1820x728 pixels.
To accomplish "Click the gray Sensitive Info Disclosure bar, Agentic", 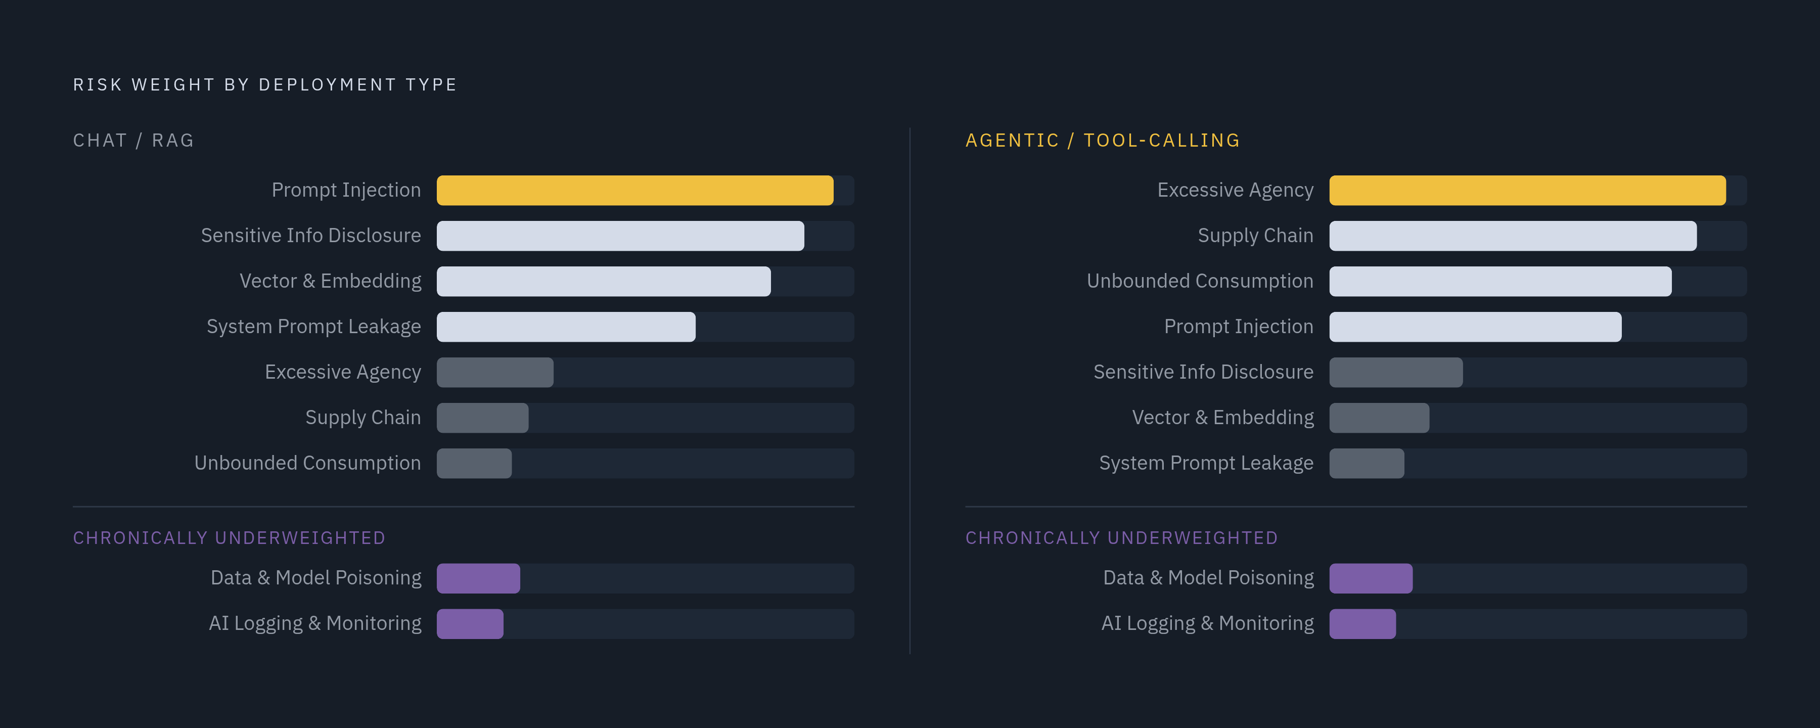I will point(1396,373).
